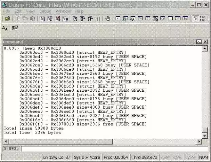The image size is (211, 162).
Task: Click the Run to Cursor toolbar icon
Action: pos(98,19)
